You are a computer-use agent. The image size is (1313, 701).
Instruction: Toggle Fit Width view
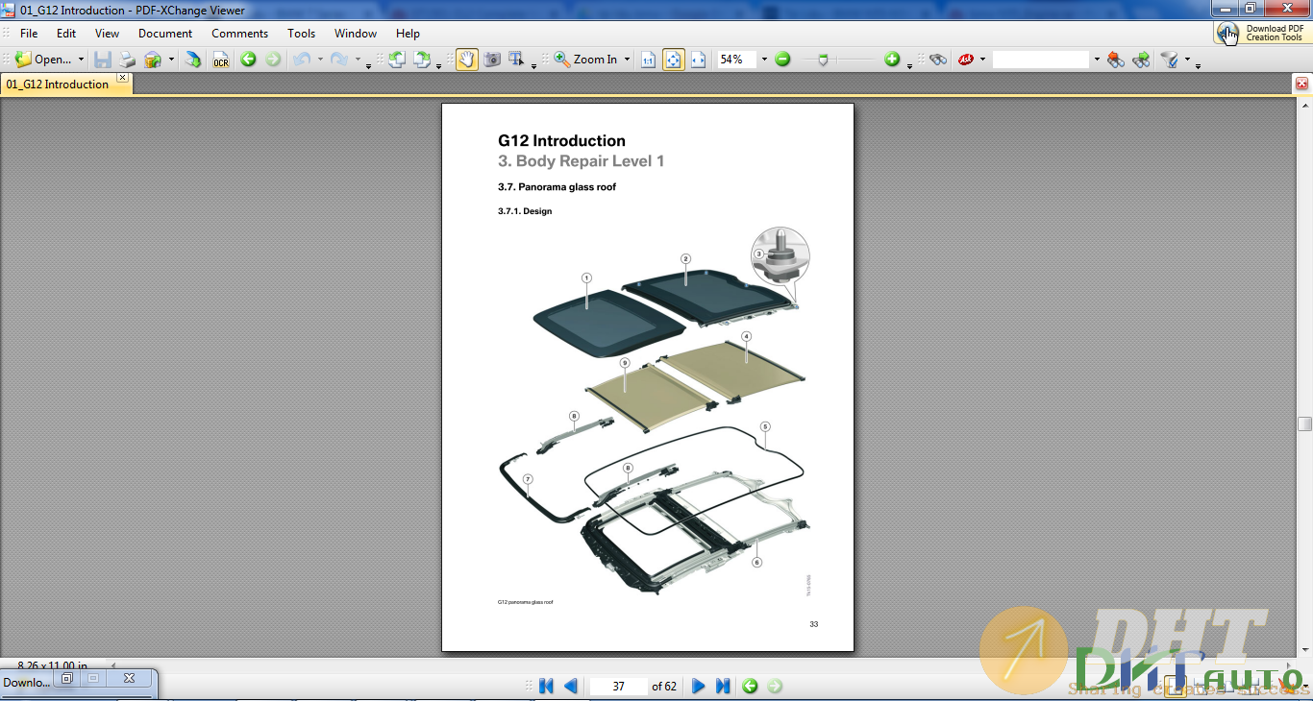tap(698, 60)
